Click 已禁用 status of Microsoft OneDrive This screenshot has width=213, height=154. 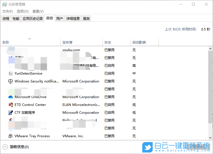(109, 97)
